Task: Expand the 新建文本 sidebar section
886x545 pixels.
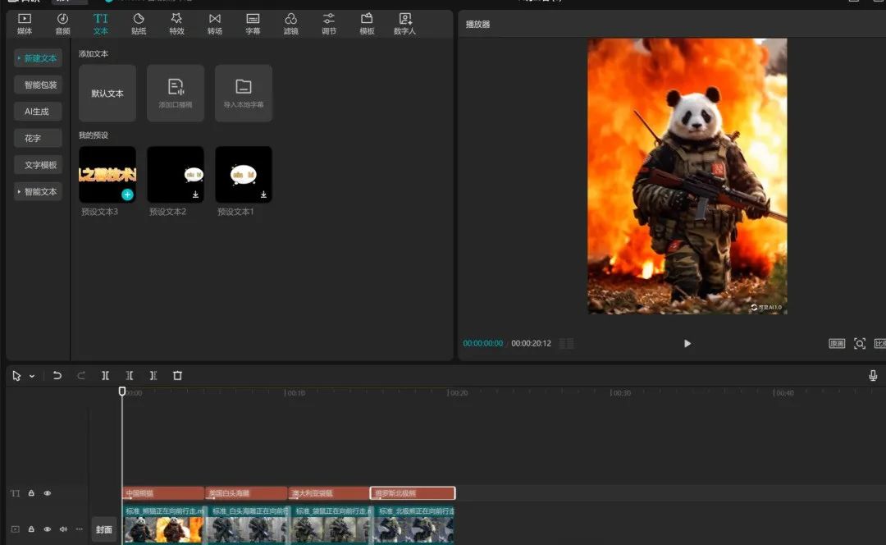Action: coord(38,58)
